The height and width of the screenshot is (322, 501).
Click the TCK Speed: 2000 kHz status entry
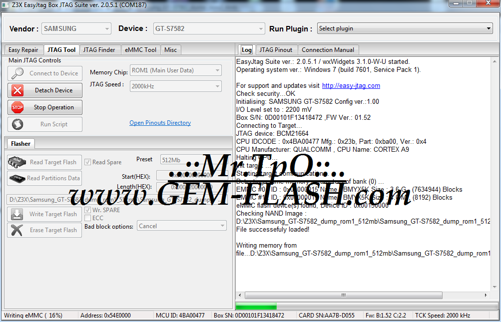(x=443, y=316)
